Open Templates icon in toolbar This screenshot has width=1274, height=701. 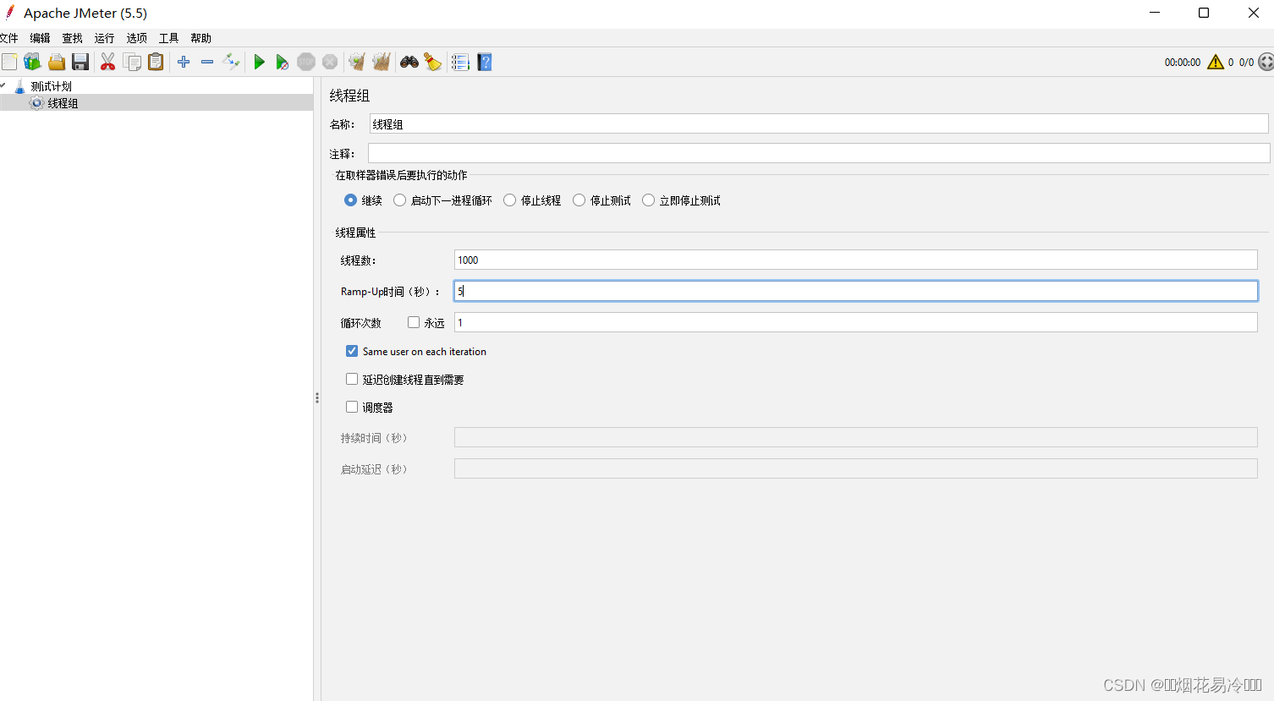tap(32, 62)
